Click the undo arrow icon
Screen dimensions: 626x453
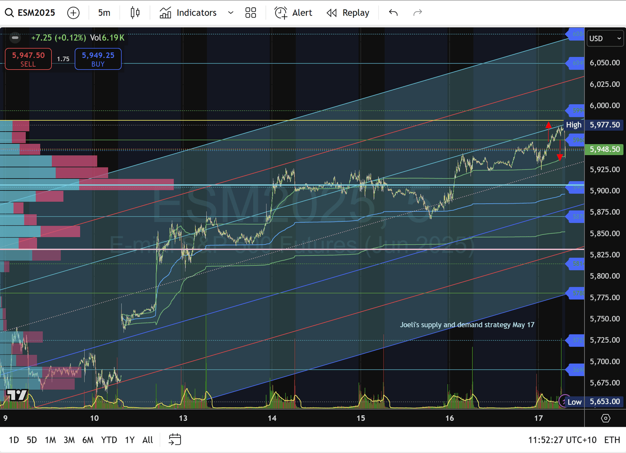coord(393,13)
